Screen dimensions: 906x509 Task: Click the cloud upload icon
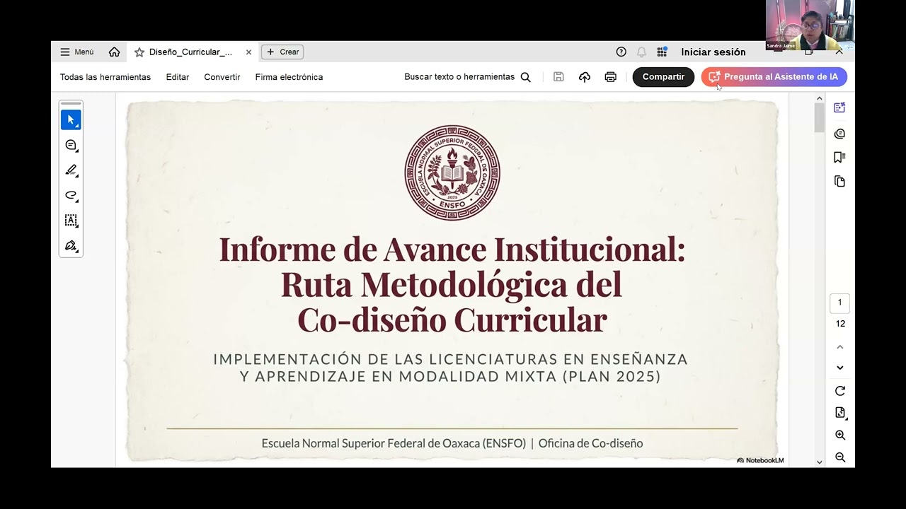tap(585, 77)
